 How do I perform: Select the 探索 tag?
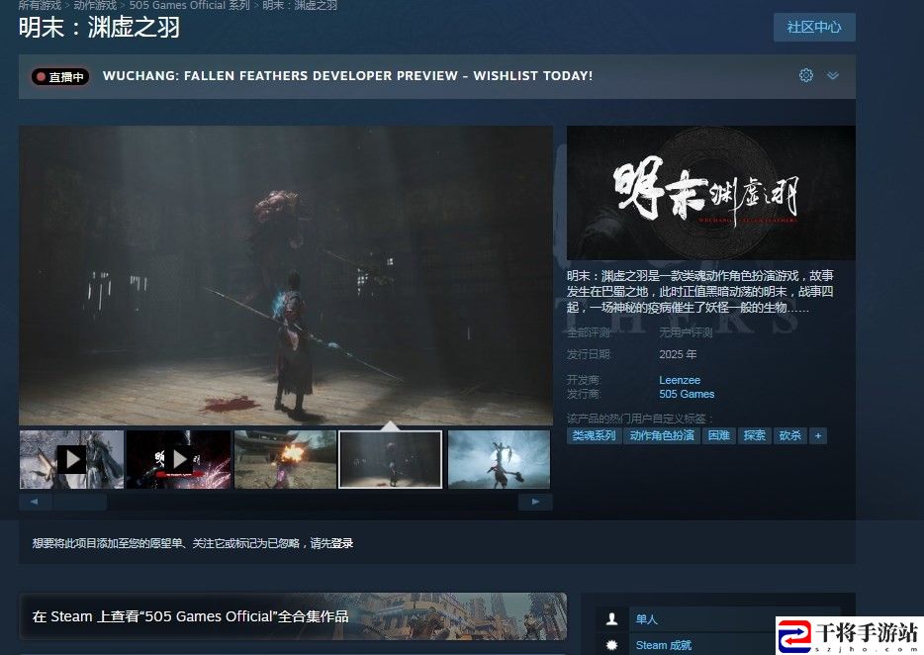[754, 435]
